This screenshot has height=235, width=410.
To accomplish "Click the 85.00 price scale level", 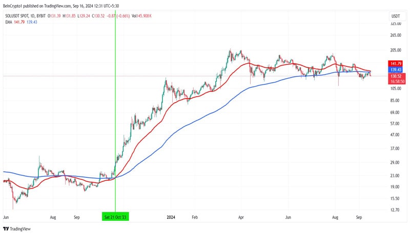I will point(395,101).
